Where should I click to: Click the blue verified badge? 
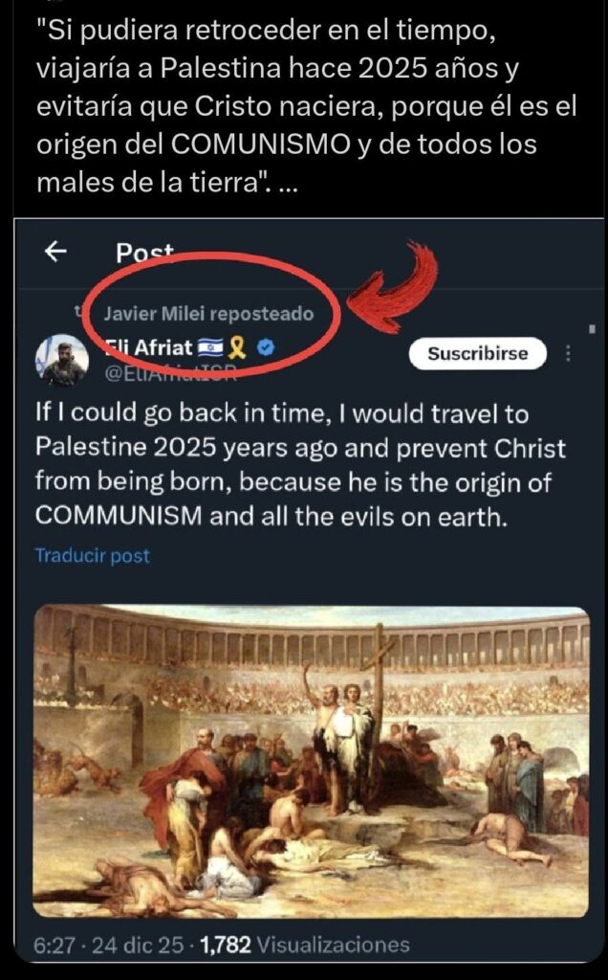268,346
